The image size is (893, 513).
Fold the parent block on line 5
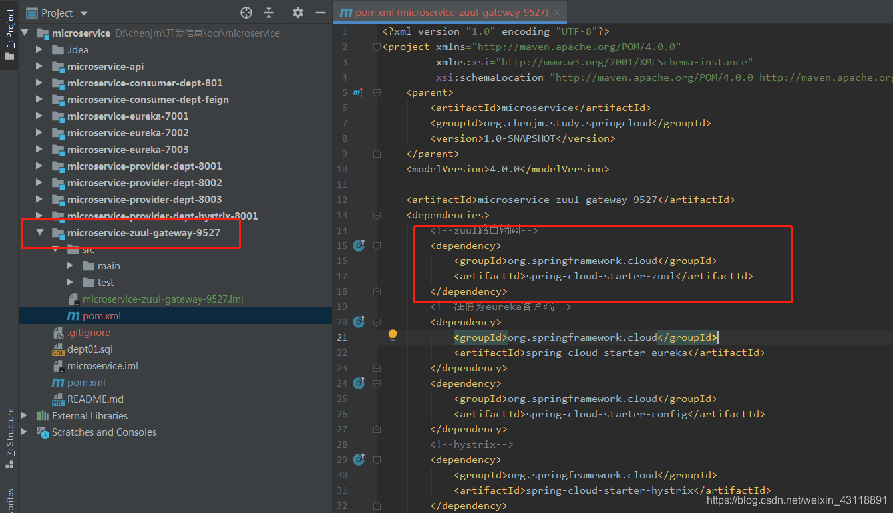(x=377, y=92)
